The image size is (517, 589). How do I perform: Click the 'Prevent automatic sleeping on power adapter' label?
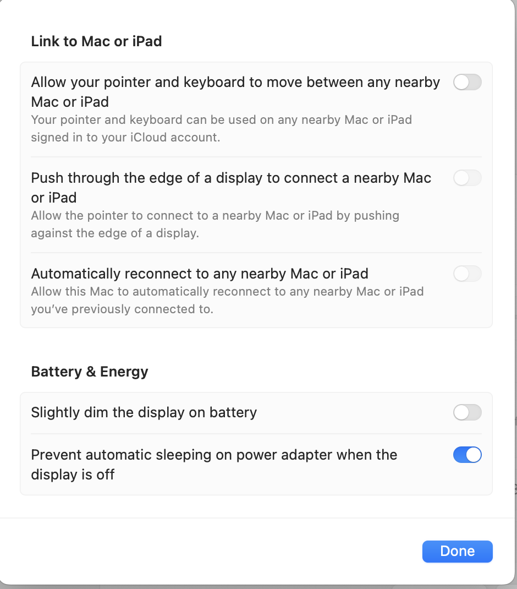[x=214, y=455]
